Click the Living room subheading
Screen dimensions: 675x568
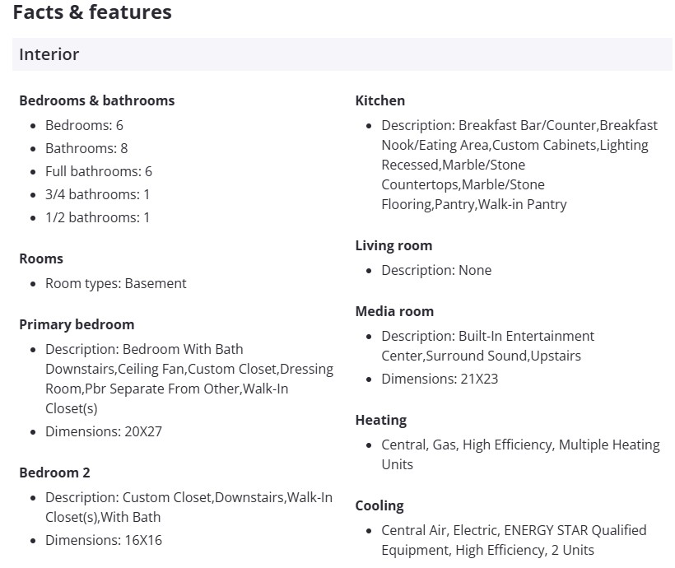coord(393,245)
